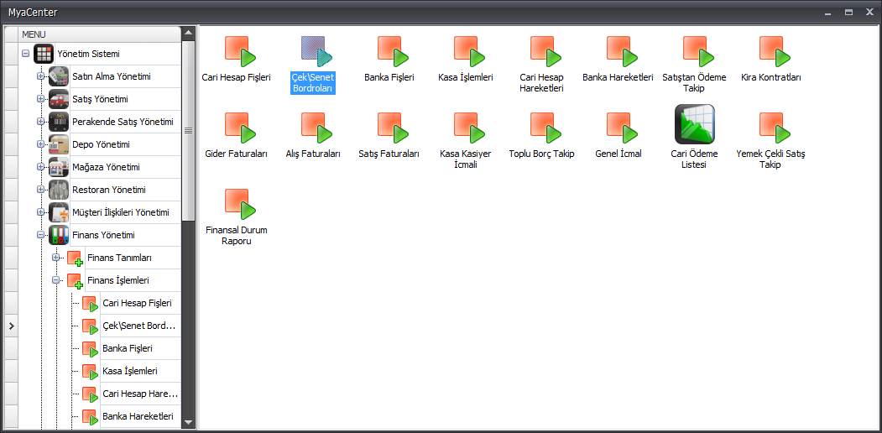
Task: Click the Yönetim Sistemi grid icon in tree
Action: [x=44, y=54]
